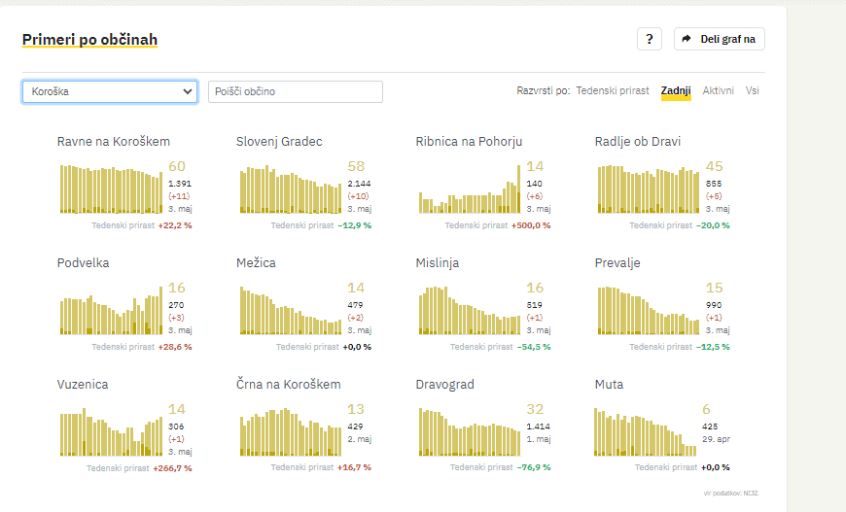This screenshot has height=512, width=846.
Task: Click the question mark help button
Action: pos(650,39)
